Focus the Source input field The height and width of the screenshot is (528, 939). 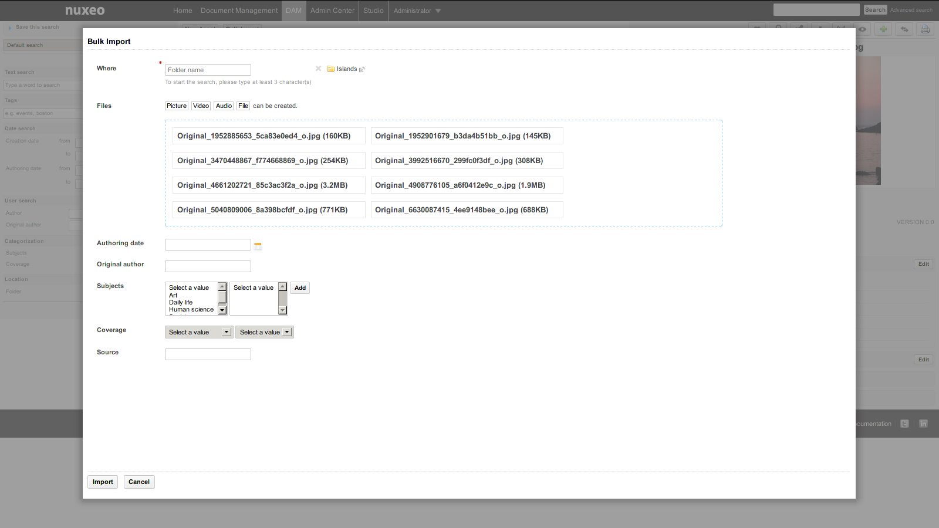(208, 354)
